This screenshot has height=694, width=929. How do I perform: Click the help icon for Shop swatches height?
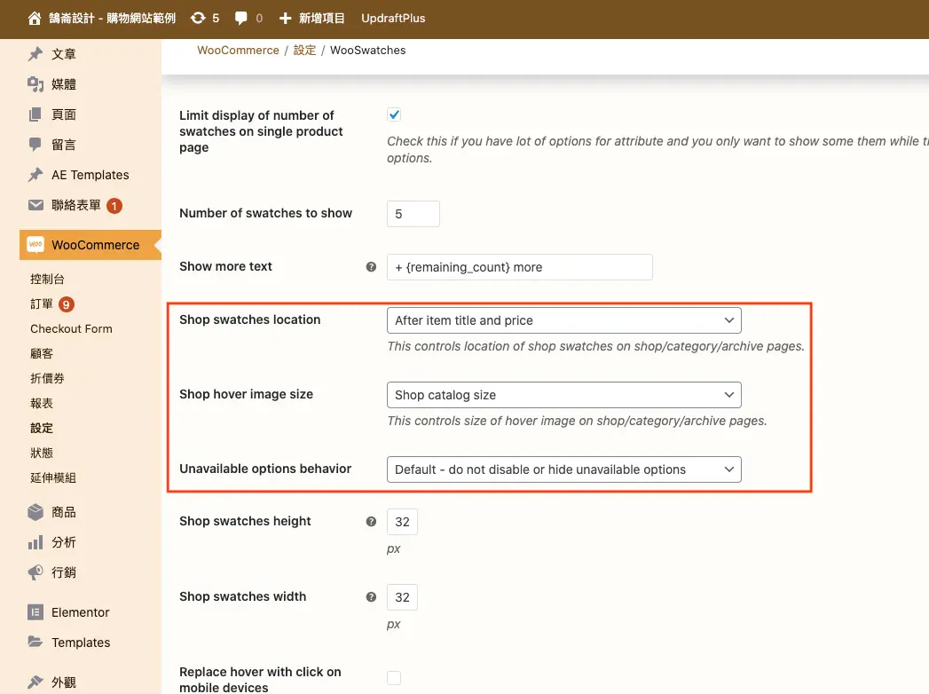pos(371,522)
